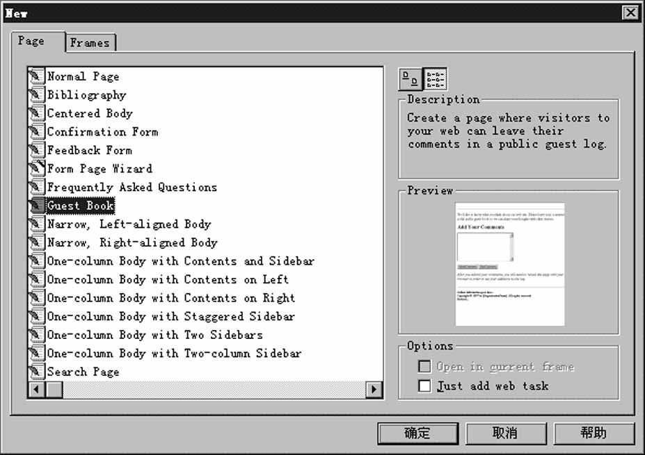Click the Two Sidebars template icon
The width and height of the screenshot is (645, 455).
tap(37, 335)
